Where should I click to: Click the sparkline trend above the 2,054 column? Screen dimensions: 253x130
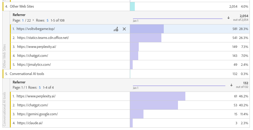click(178, 19)
